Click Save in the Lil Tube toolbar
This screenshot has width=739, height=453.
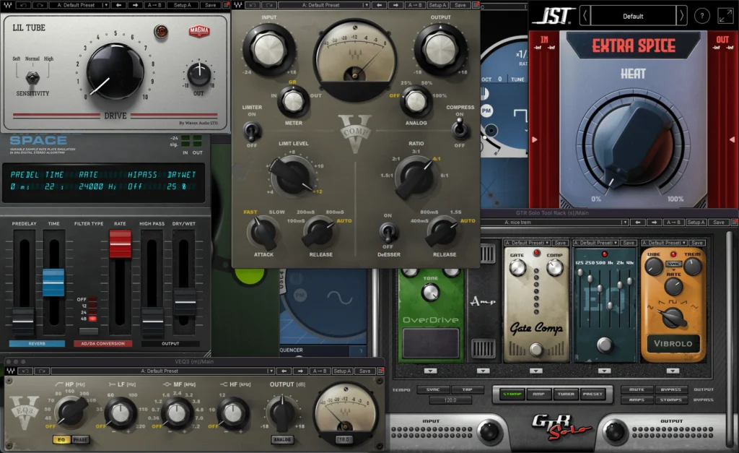click(210, 5)
